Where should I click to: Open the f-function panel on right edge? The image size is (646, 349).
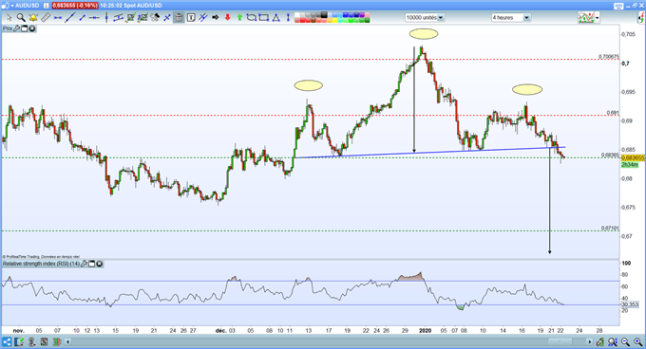pyautogui.click(x=641, y=18)
